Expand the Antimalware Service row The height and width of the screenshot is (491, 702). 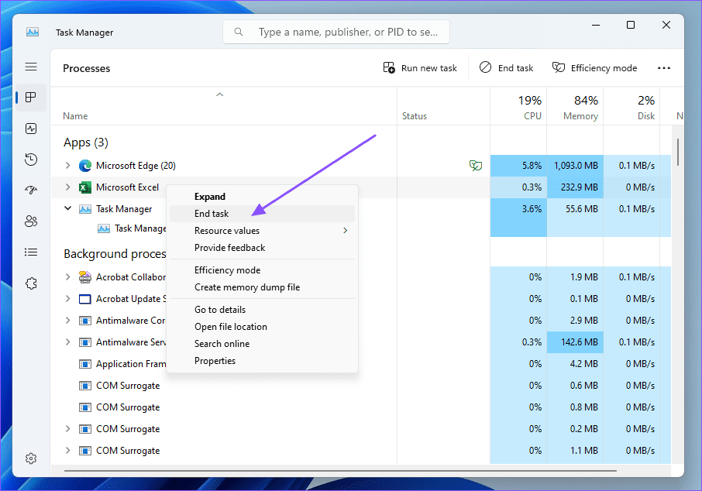[67, 342]
